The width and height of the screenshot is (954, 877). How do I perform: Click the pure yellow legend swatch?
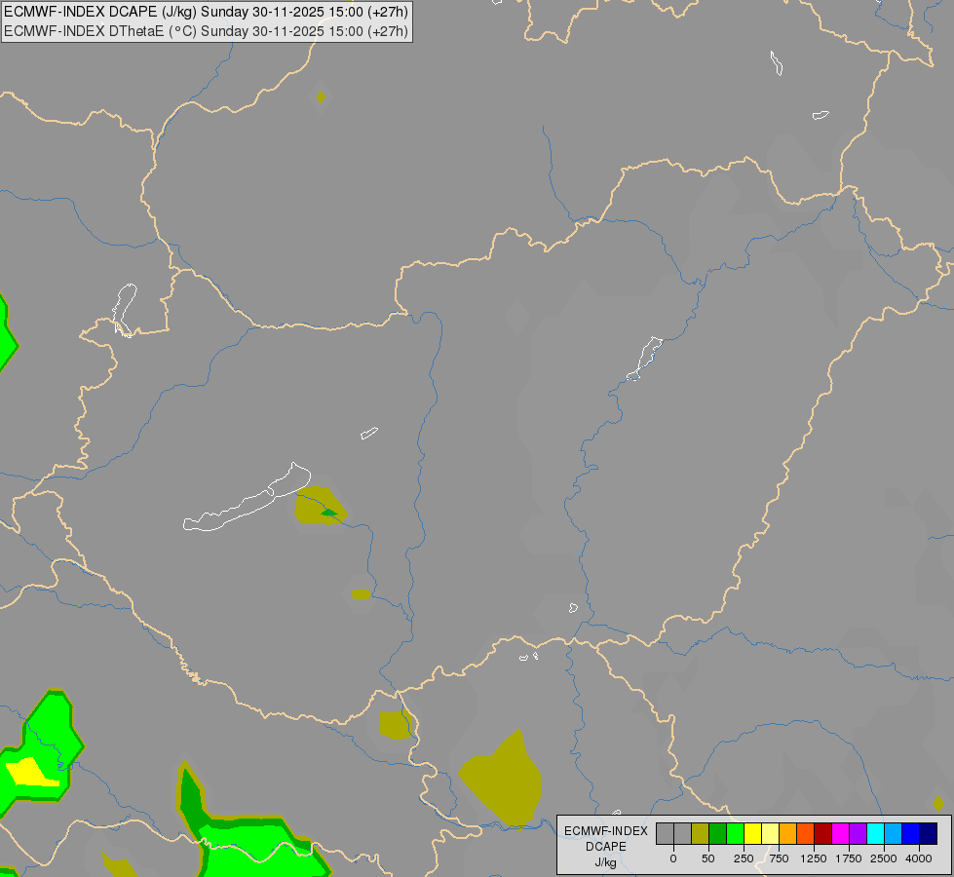click(x=752, y=834)
